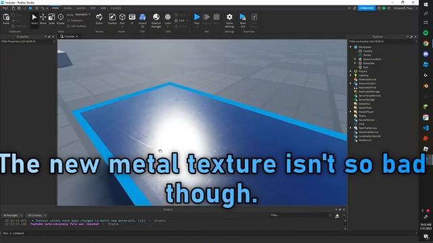Select SoundService in Explorer
The height and width of the screenshot is (243, 433).
(x=367, y=120)
